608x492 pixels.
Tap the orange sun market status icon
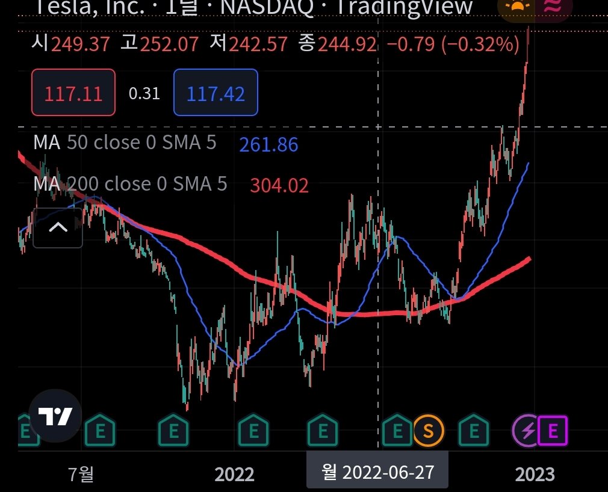[x=517, y=7]
